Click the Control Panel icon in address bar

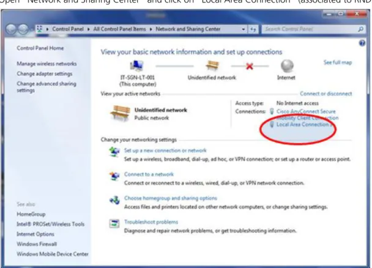pos(40,29)
